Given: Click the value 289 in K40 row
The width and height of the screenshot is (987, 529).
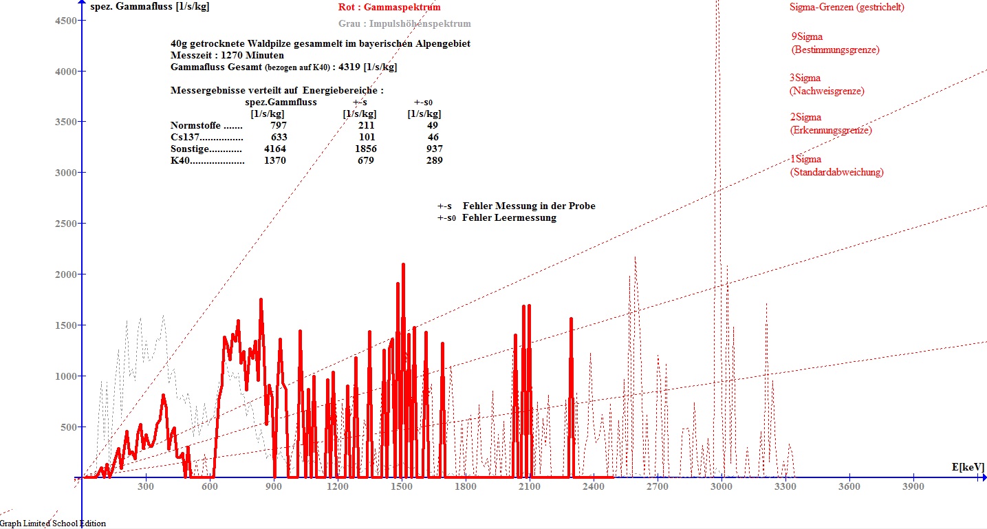Looking at the screenshot, I should tap(435, 161).
